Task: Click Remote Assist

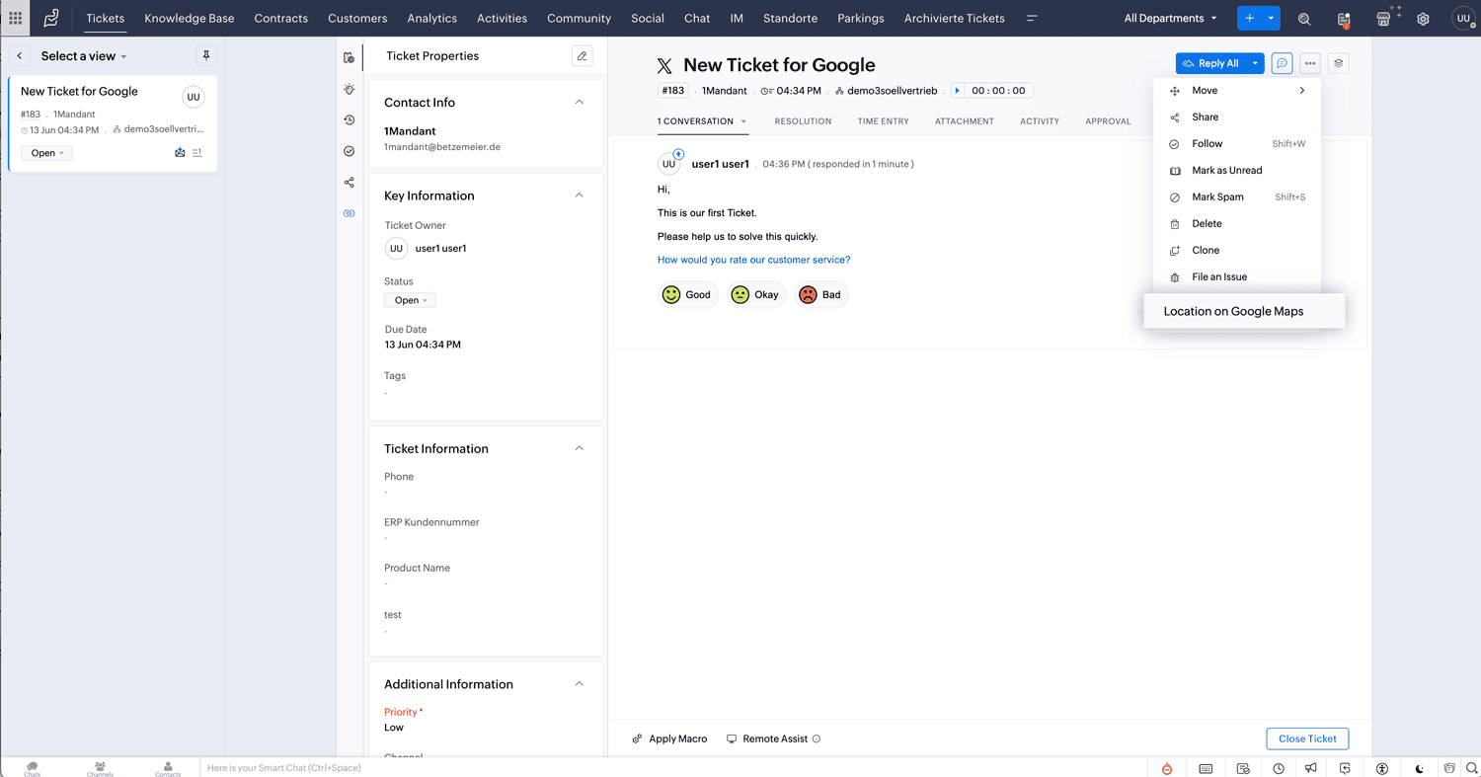Action: click(x=774, y=738)
